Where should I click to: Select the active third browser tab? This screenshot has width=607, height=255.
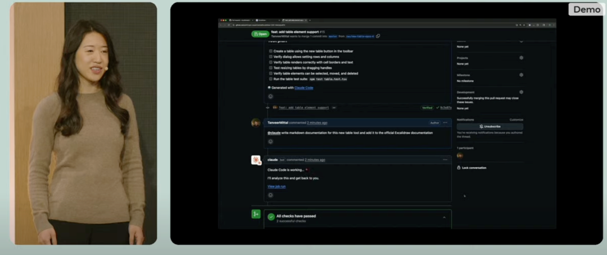pos(293,20)
